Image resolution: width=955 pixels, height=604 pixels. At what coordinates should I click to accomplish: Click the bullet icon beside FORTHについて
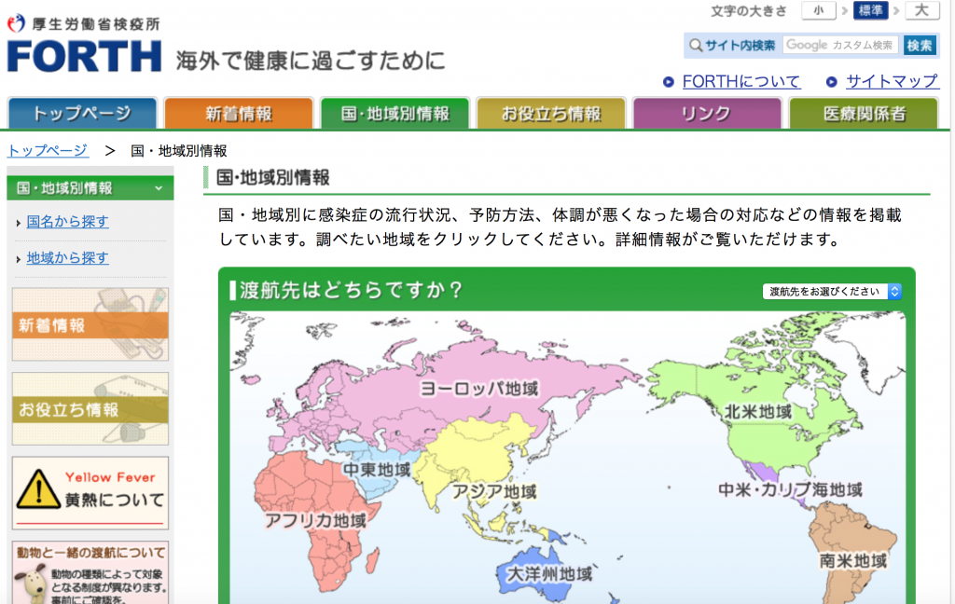pyautogui.click(x=669, y=82)
